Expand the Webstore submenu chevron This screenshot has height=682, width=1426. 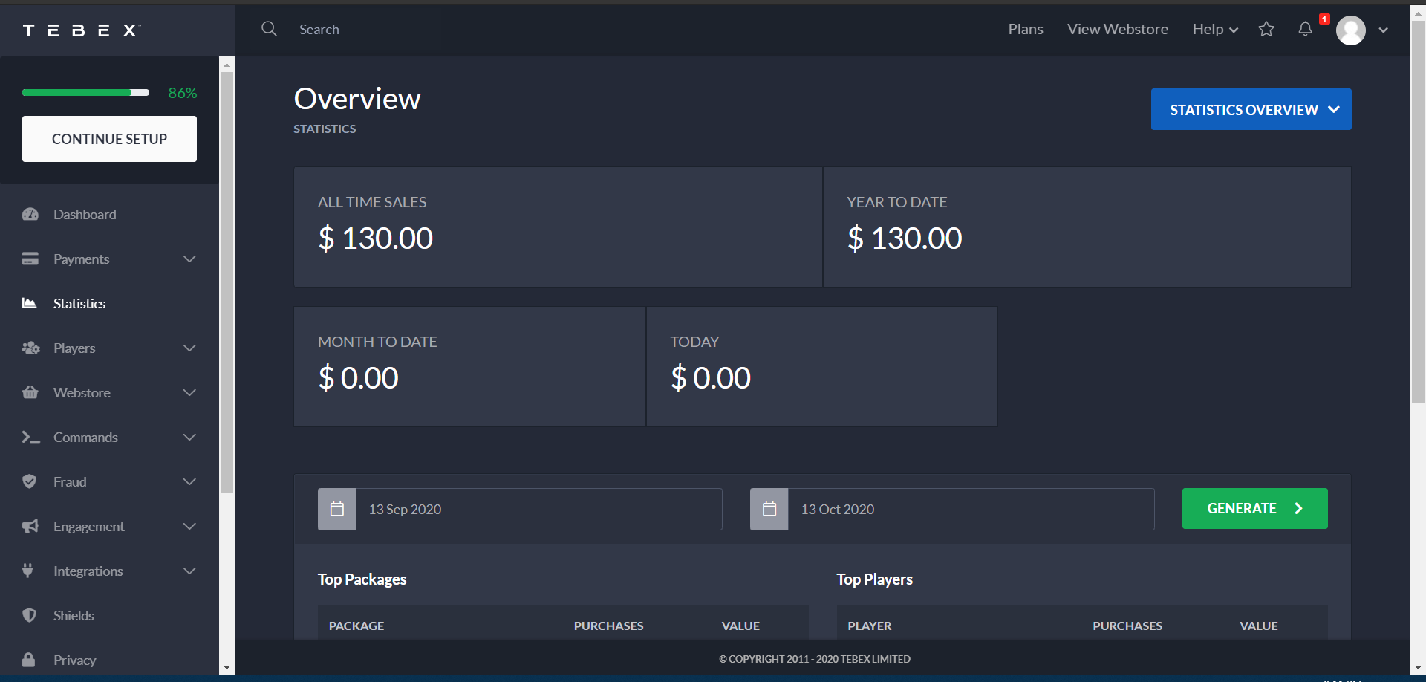coord(189,392)
